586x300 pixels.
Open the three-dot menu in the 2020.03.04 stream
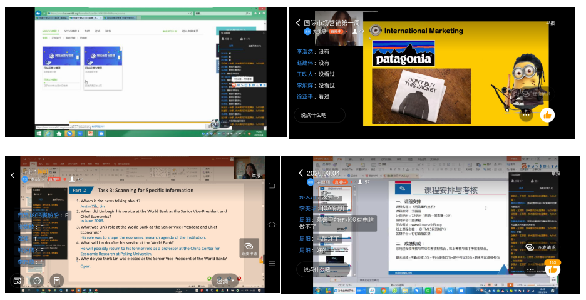click(x=530, y=269)
